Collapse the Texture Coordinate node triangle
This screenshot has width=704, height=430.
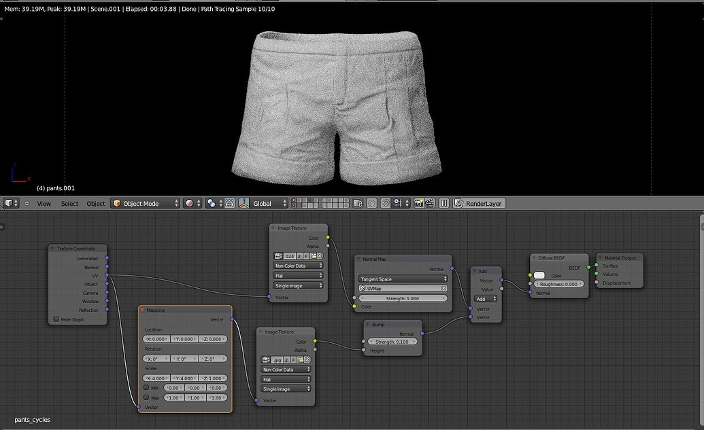pyautogui.click(x=52, y=249)
